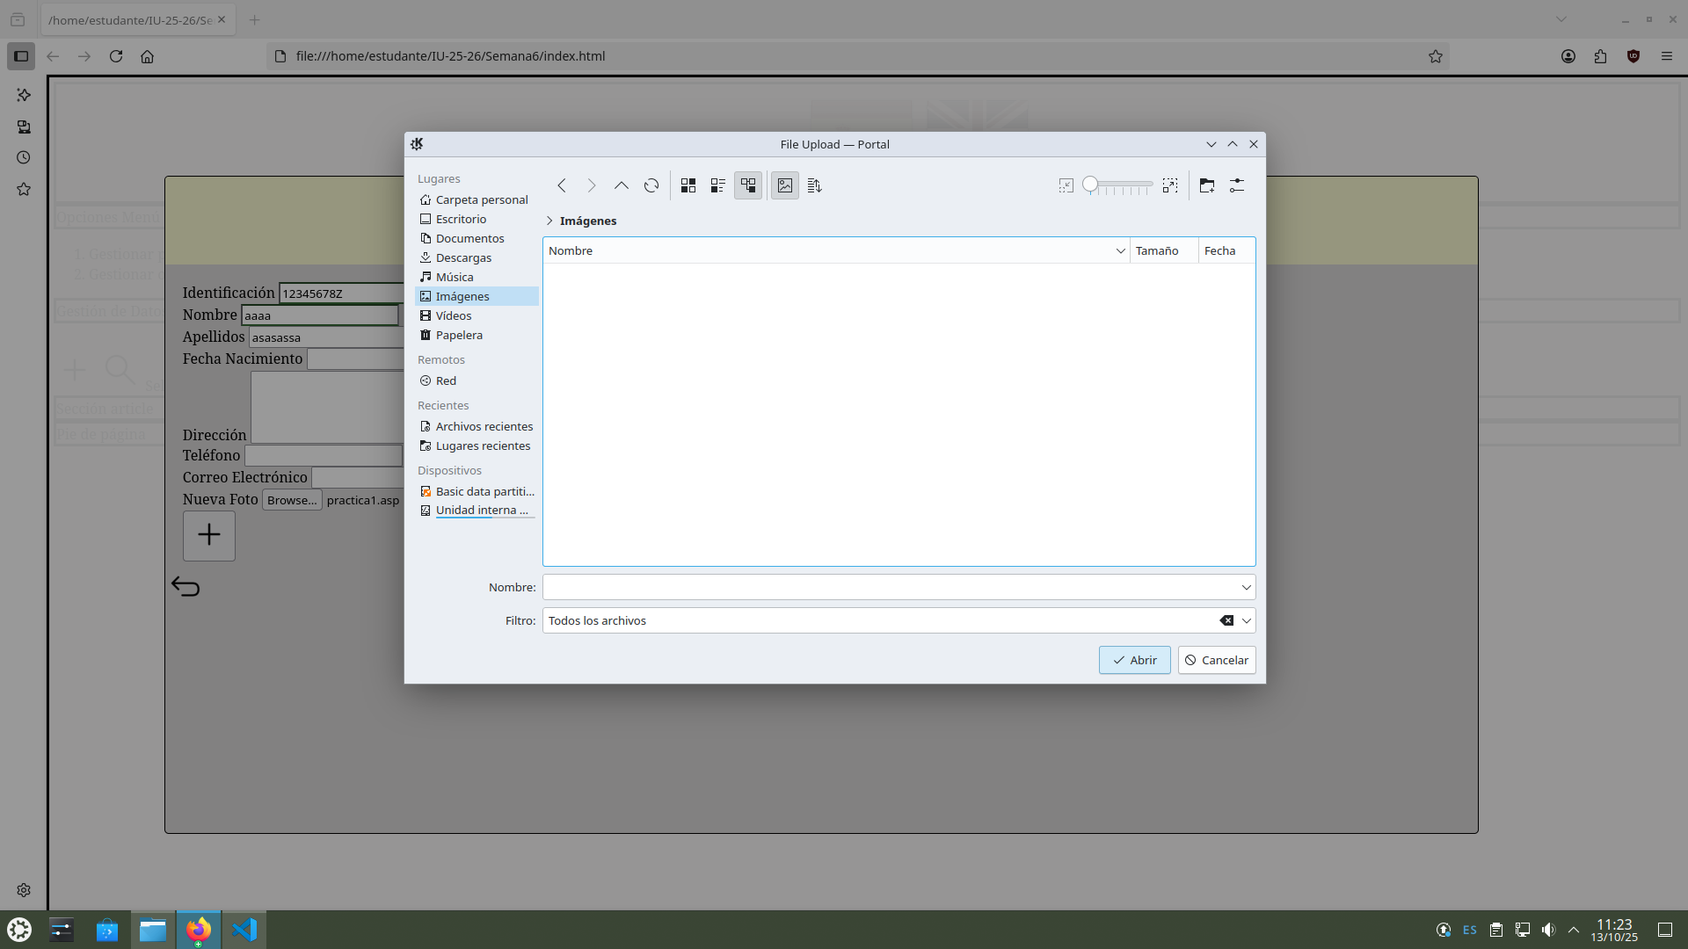This screenshot has width=1688, height=949.
Task: Reload the current folder listing
Action: (651, 185)
